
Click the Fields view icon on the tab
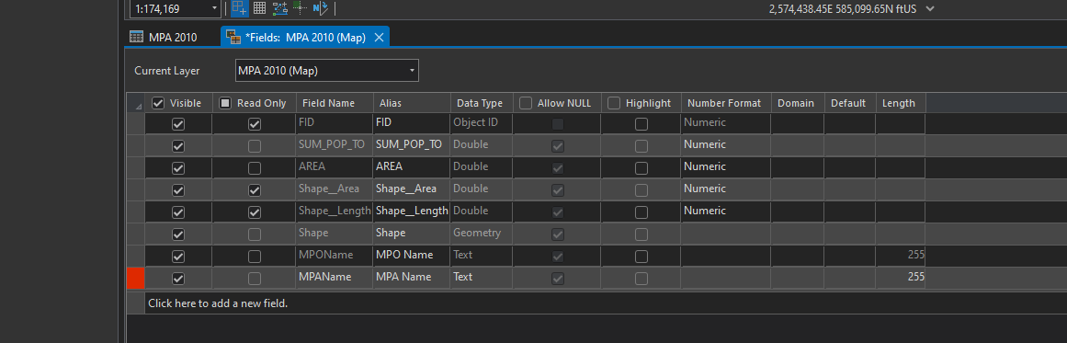[233, 37]
